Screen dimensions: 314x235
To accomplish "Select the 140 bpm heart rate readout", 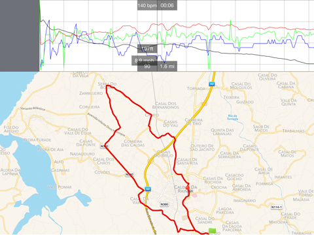I will pyautogui.click(x=147, y=5).
